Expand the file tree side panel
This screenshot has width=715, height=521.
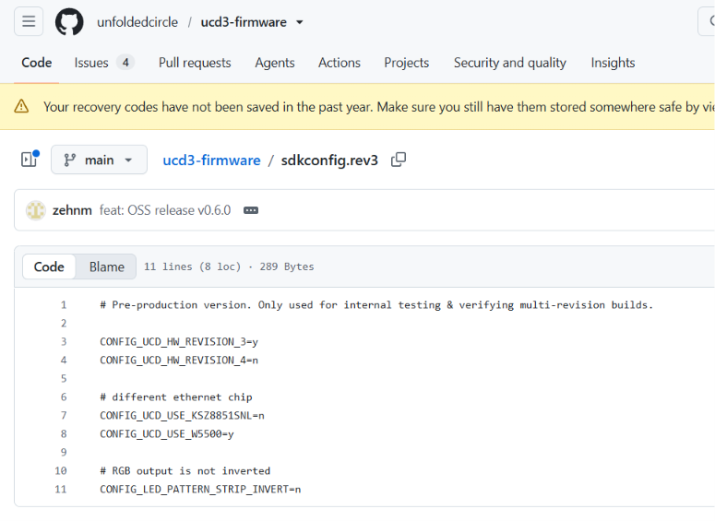[30, 160]
